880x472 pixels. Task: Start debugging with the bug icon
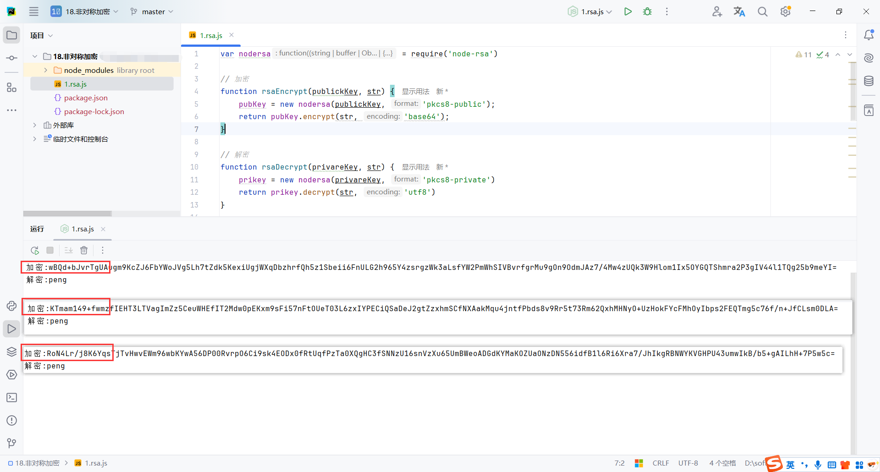click(647, 11)
